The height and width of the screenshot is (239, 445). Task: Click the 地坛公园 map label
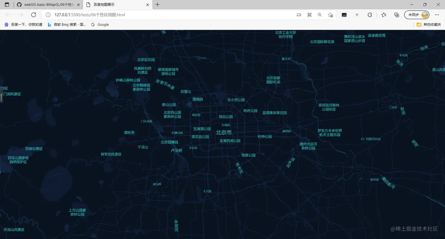[226, 117]
